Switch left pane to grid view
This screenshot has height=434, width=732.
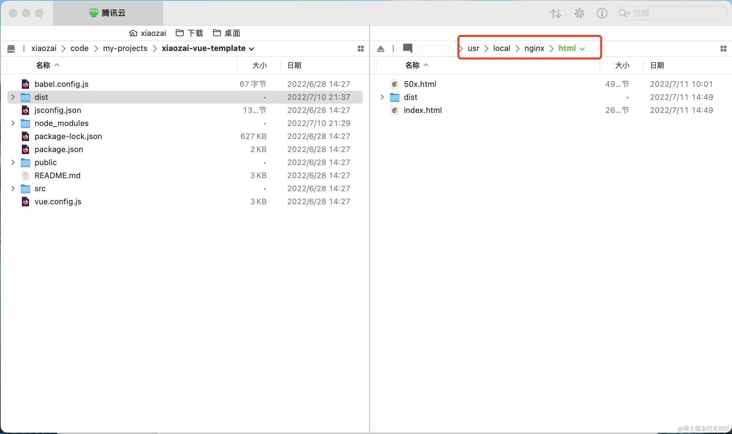(360, 49)
